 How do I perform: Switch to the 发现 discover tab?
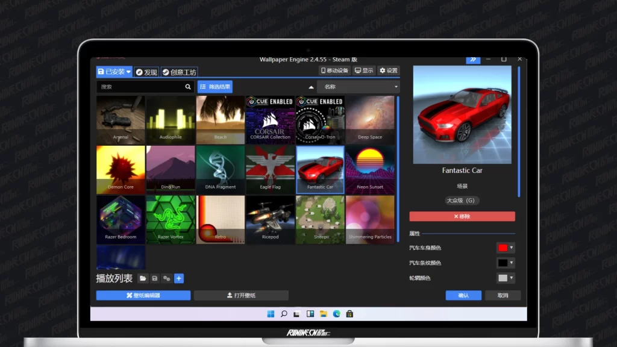[x=146, y=72]
